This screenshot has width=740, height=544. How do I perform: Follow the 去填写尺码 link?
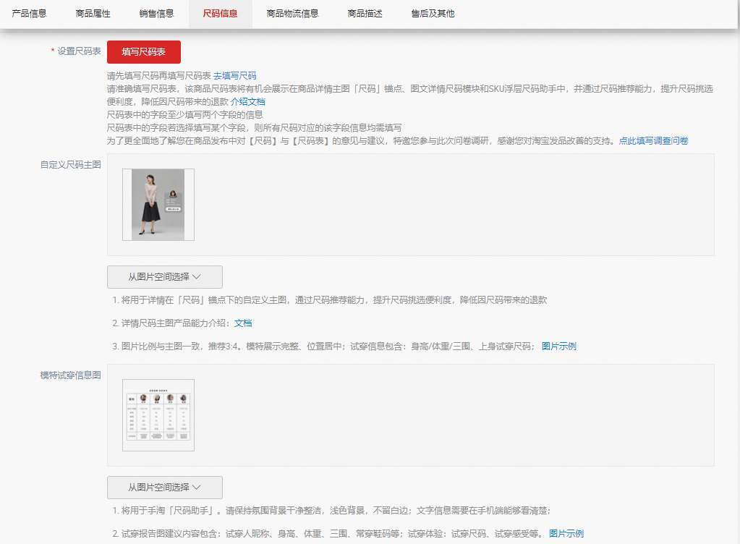point(235,76)
